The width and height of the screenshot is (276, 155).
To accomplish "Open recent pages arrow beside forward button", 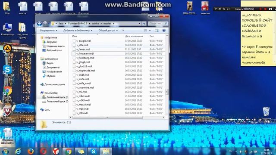I will (x=49, y=24).
